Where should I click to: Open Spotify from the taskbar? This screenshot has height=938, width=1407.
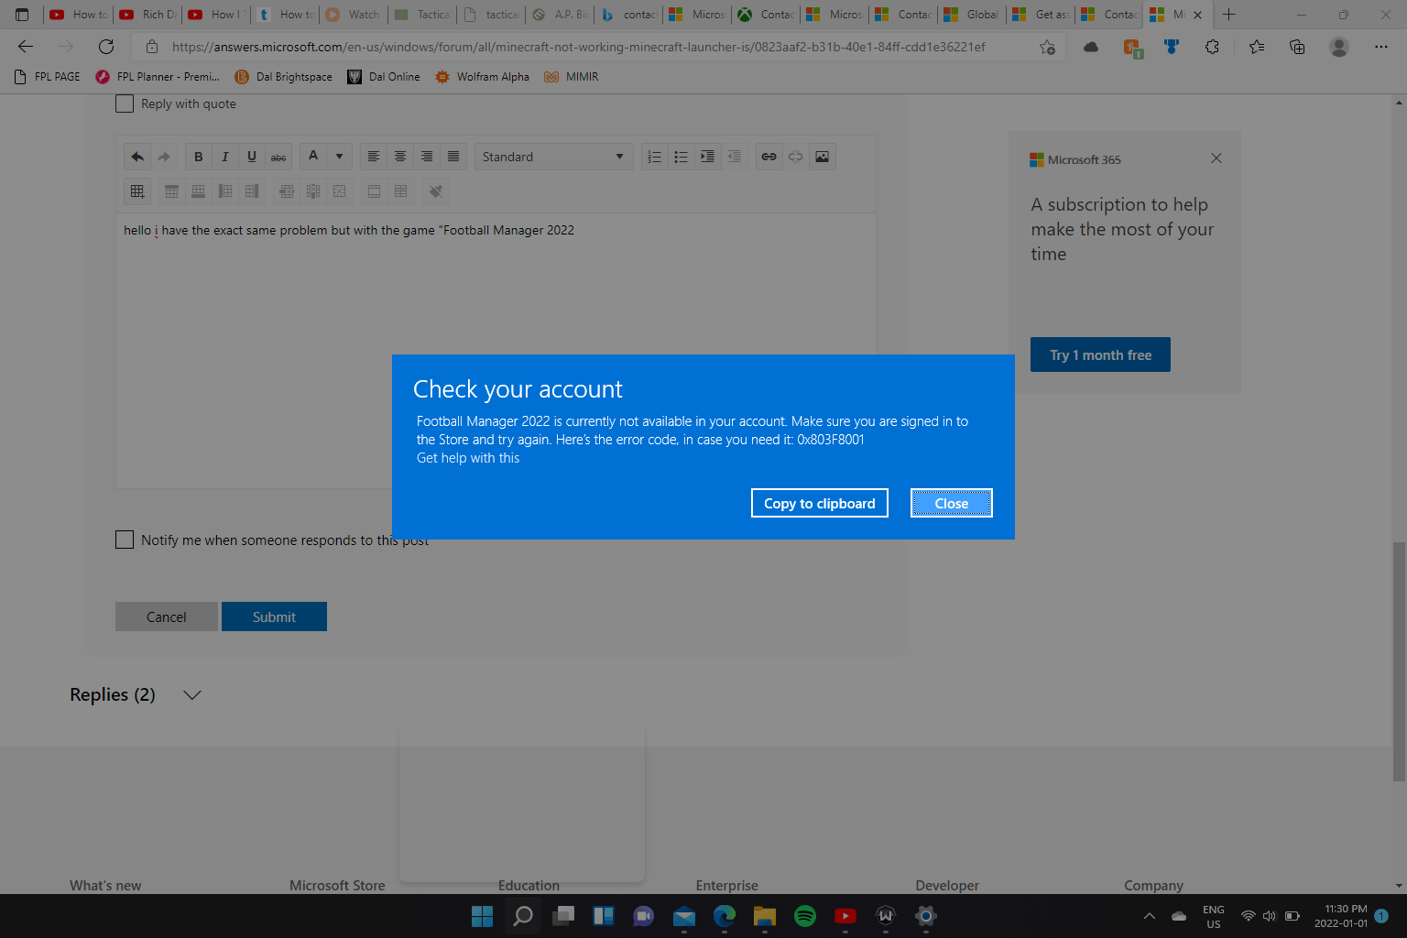(x=805, y=916)
